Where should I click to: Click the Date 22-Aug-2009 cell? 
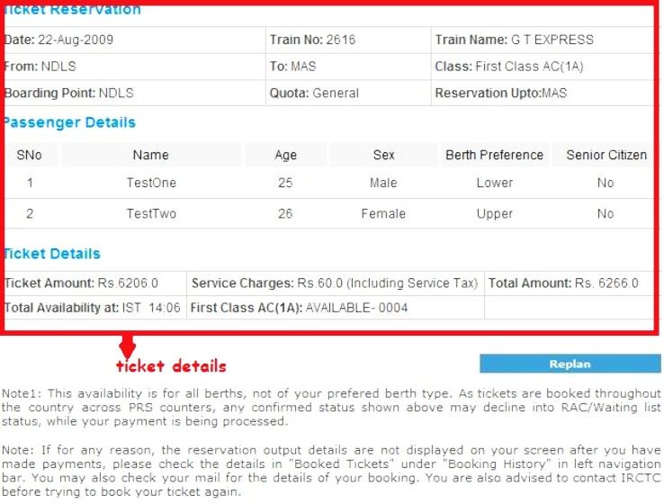tap(59, 40)
